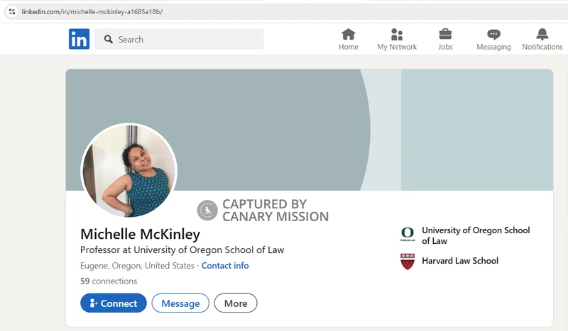Viewport: 568px width, 331px height.
Task: Open the Harvard Law School link
Action: tap(460, 261)
